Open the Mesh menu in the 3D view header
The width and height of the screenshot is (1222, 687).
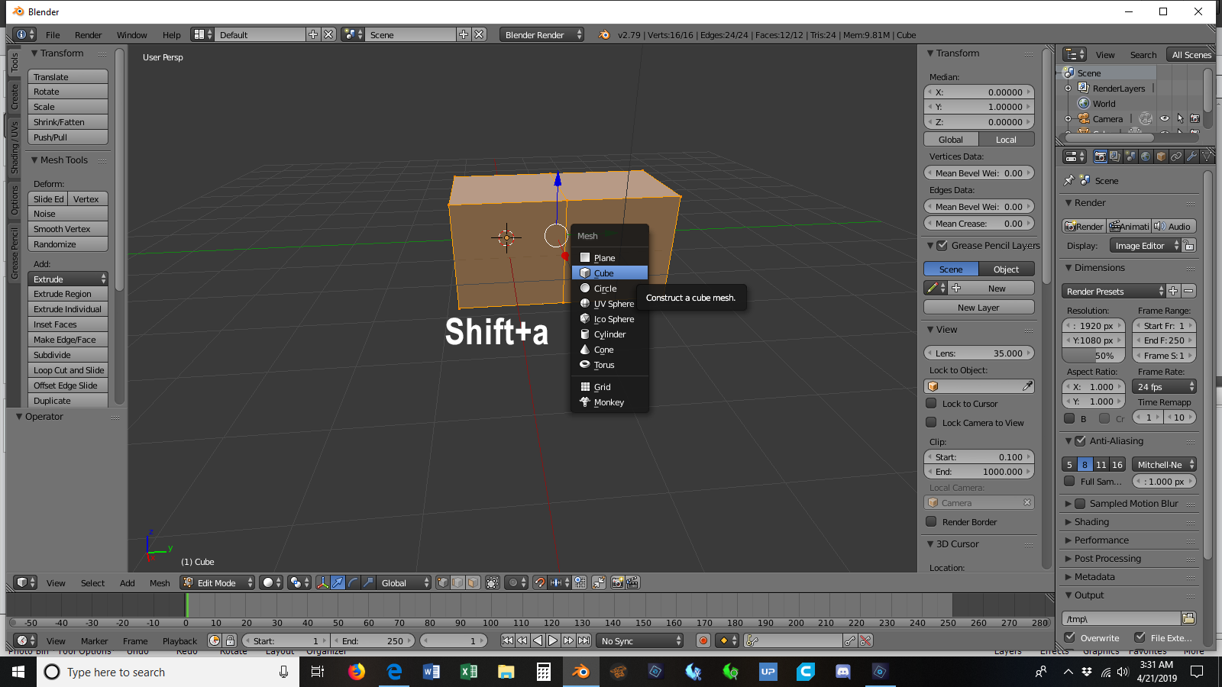tap(160, 582)
